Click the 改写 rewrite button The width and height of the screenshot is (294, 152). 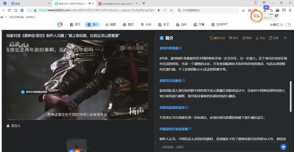(x=233, y=38)
